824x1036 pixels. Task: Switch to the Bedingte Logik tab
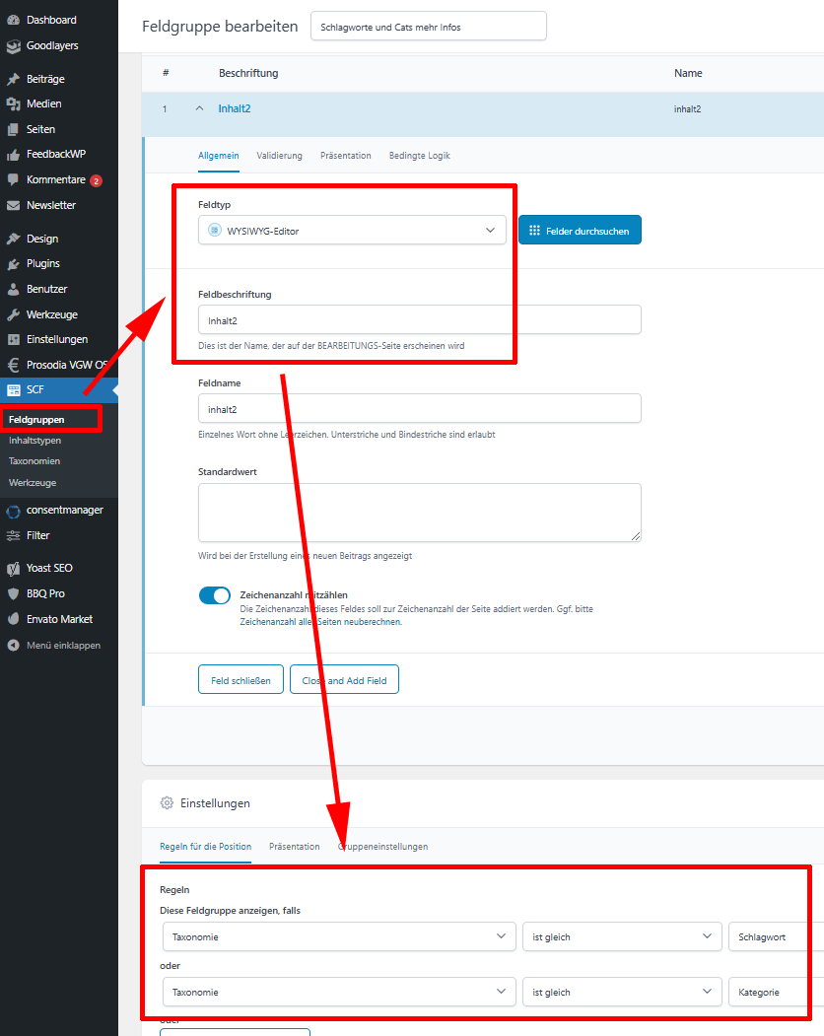(420, 156)
